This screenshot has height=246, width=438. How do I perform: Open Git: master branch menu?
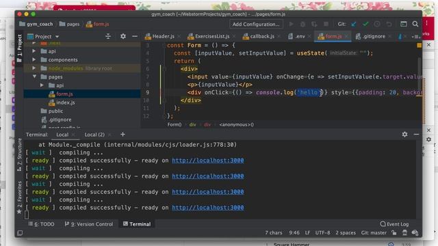coord(374,232)
